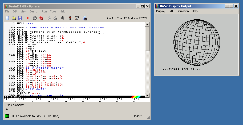Open a program with the folder icon
This screenshot has width=243, height=125.
click(14, 18)
